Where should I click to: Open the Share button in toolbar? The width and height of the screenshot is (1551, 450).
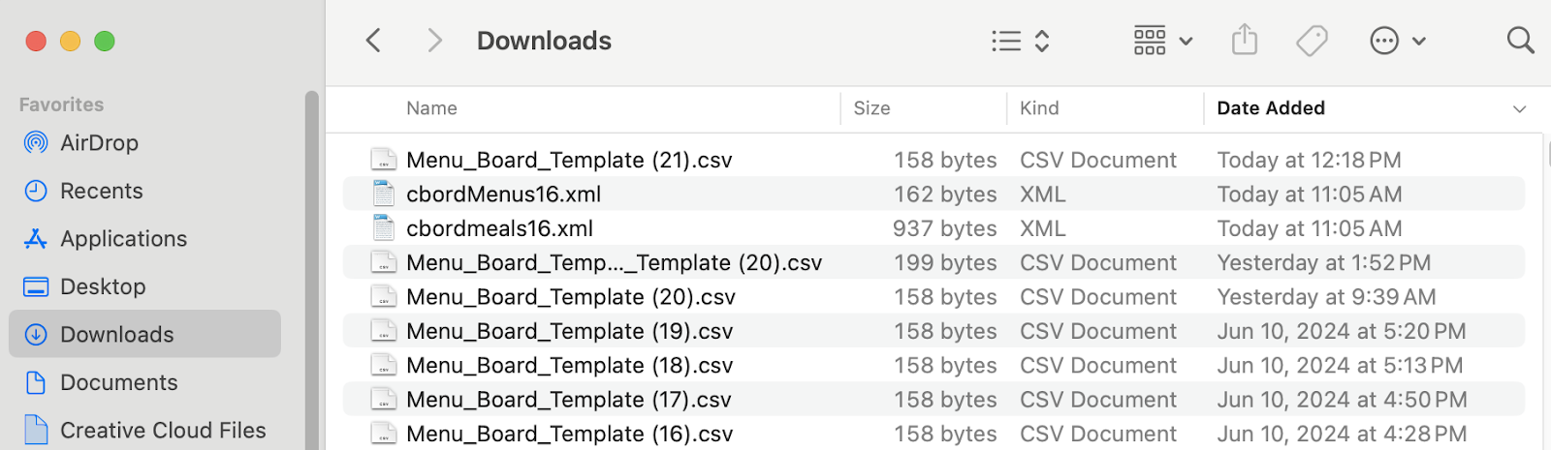point(1245,41)
